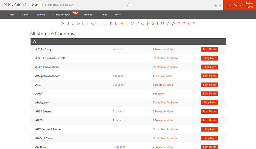Jump to stores starting with M
The height and width of the screenshot is (149, 256).
coord(121,24)
